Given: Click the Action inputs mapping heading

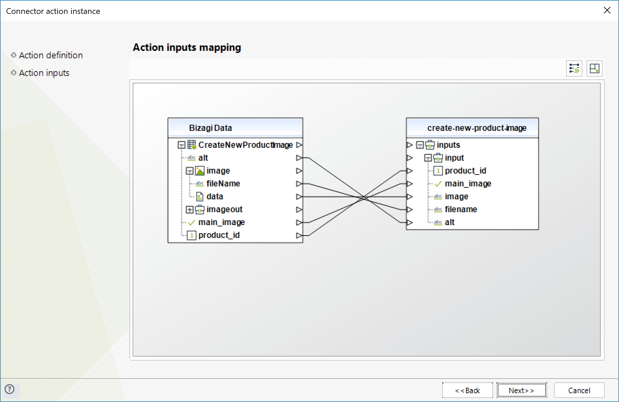Looking at the screenshot, I should 187,47.
